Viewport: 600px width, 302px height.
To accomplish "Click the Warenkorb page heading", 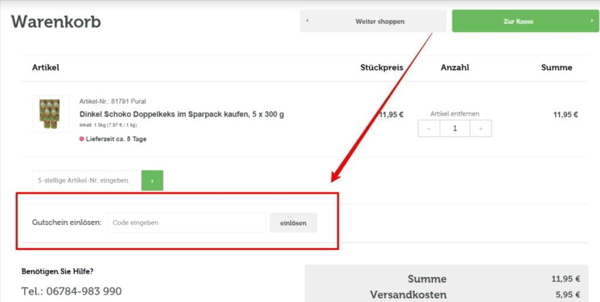I will point(56,22).
